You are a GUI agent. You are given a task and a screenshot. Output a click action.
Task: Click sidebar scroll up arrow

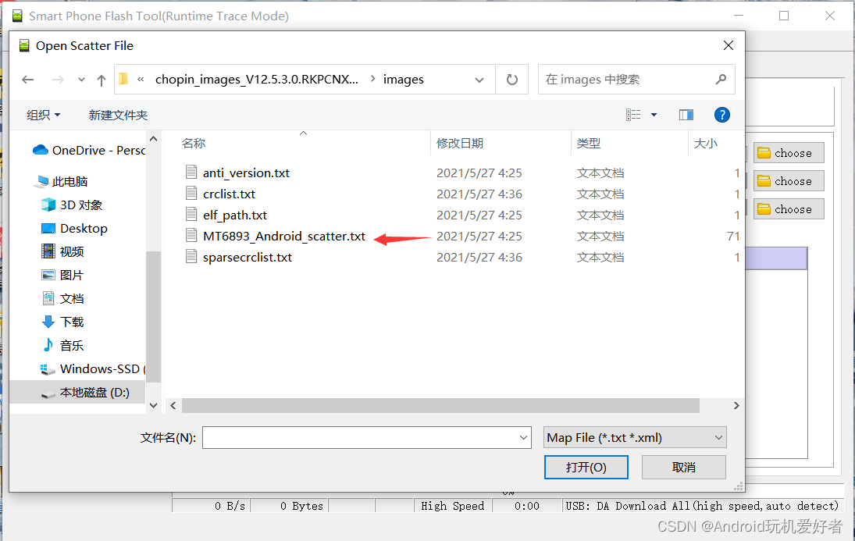click(154, 139)
